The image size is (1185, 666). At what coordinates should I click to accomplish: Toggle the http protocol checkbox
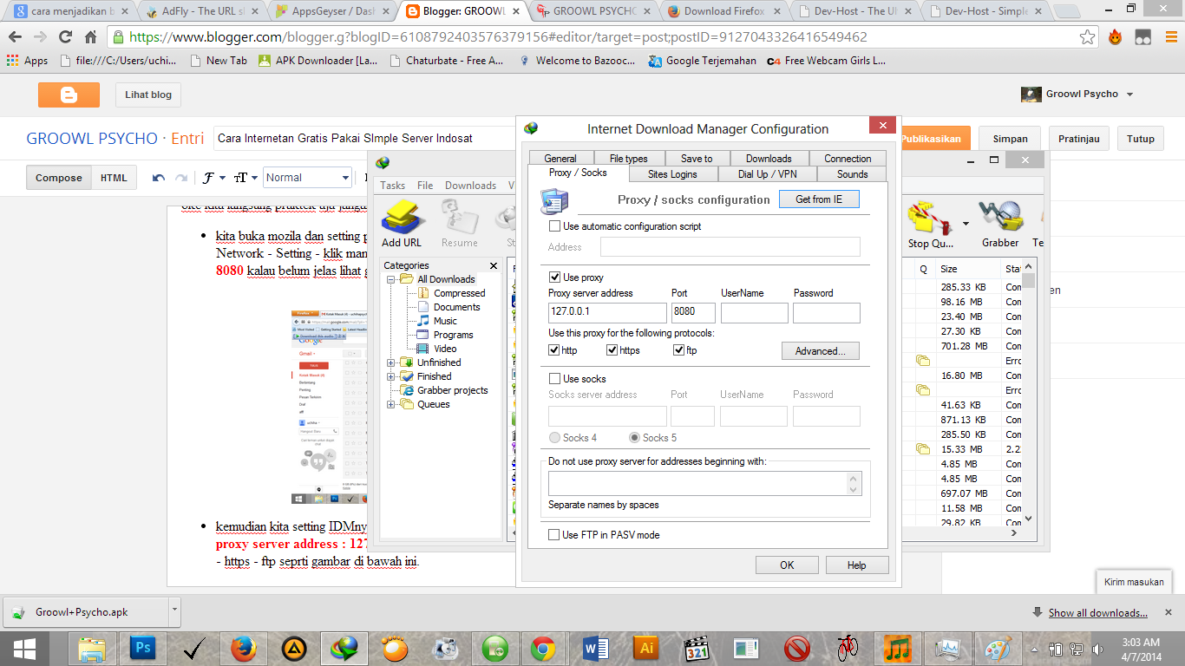(x=554, y=350)
